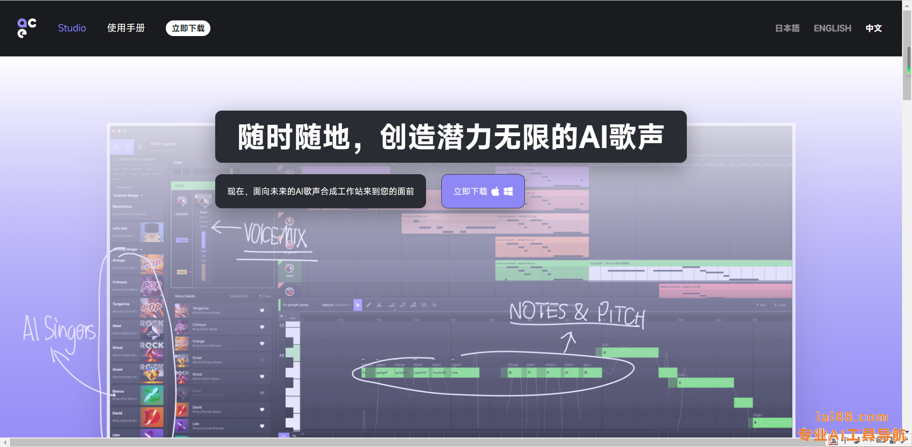Switch site language to ENGLISH
The image size is (912, 447).
tap(832, 28)
